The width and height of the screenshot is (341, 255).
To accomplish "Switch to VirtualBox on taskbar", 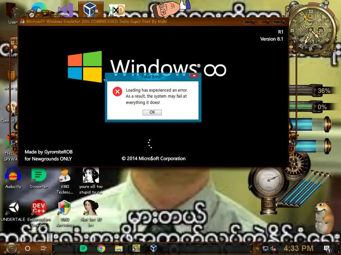I will (x=154, y=248).
